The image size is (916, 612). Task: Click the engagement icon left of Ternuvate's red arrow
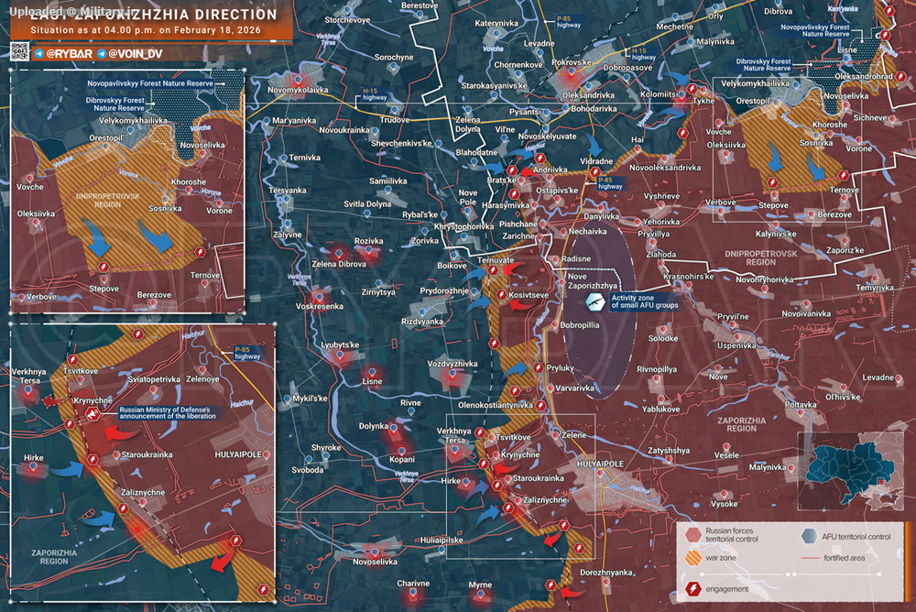[x=494, y=270]
